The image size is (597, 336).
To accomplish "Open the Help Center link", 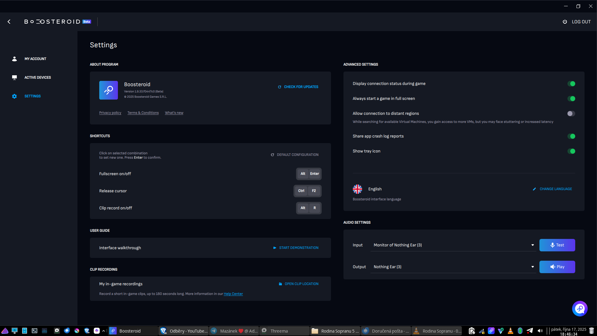I will (233, 294).
